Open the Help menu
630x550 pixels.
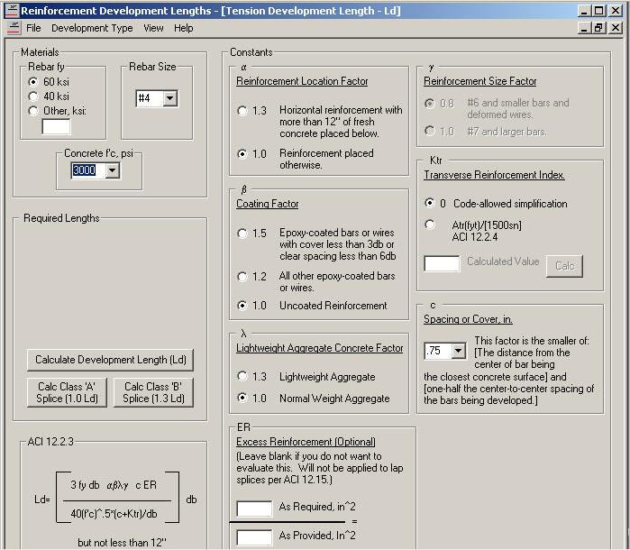click(x=184, y=28)
